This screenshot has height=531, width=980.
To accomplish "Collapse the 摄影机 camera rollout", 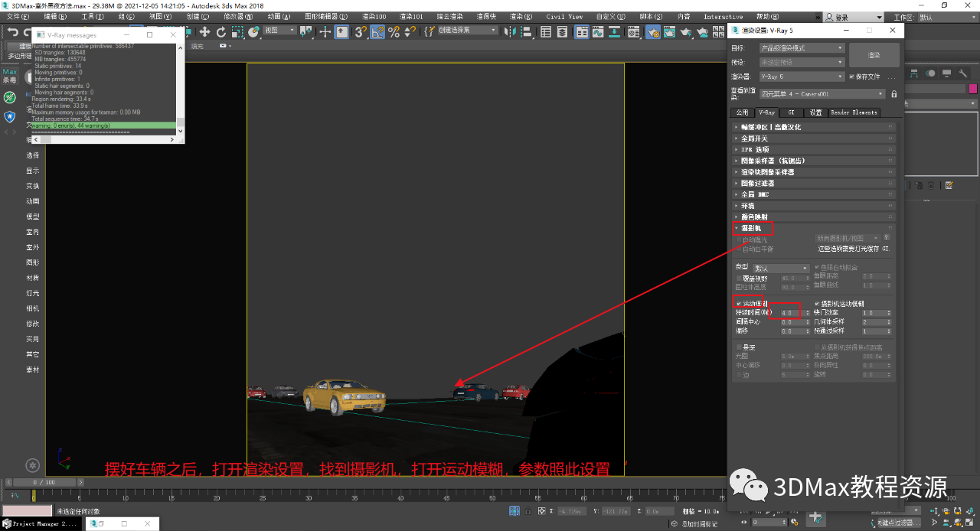I will click(x=750, y=228).
